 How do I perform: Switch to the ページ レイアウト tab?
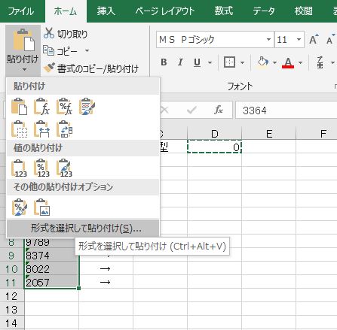[x=165, y=11]
